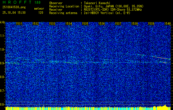The width and height of the screenshot is (173, 110).
Task: Click the date stamp 25.10.04 15:30
Action: click(x=14, y=13)
